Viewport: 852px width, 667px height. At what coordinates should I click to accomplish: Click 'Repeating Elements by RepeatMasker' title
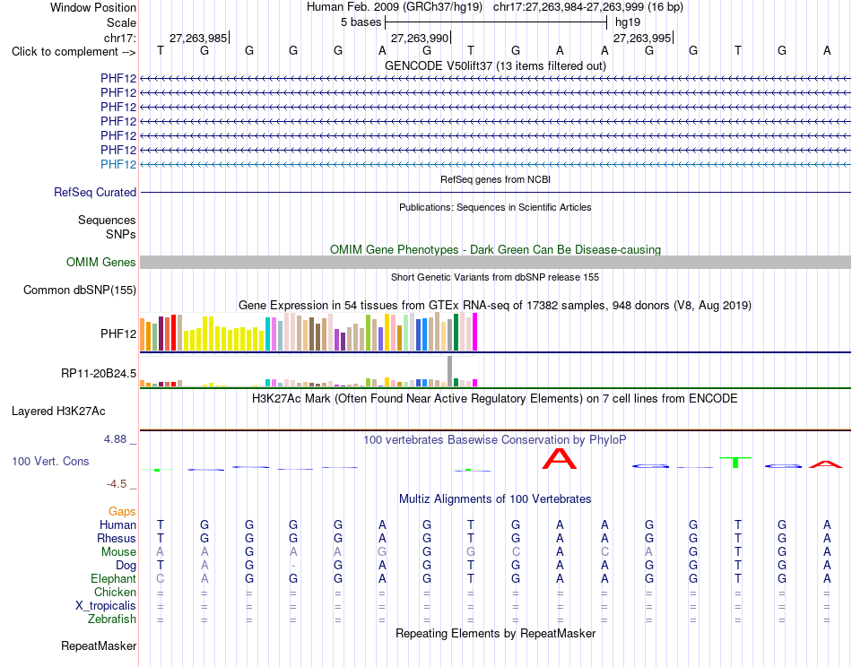(x=496, y=634)
